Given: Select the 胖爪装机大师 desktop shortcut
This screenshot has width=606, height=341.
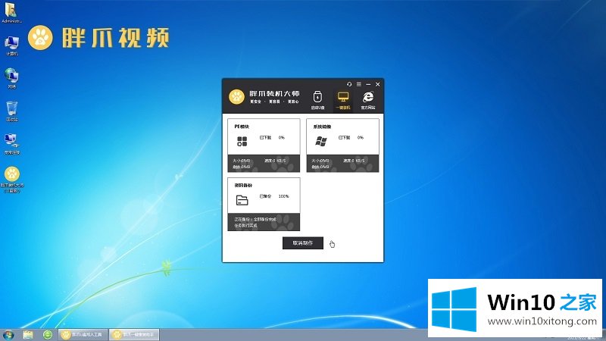Looking at the screenshot, I should click(12, 176).
